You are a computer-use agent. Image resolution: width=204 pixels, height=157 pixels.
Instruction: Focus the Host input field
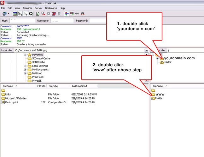click(22, 20)
